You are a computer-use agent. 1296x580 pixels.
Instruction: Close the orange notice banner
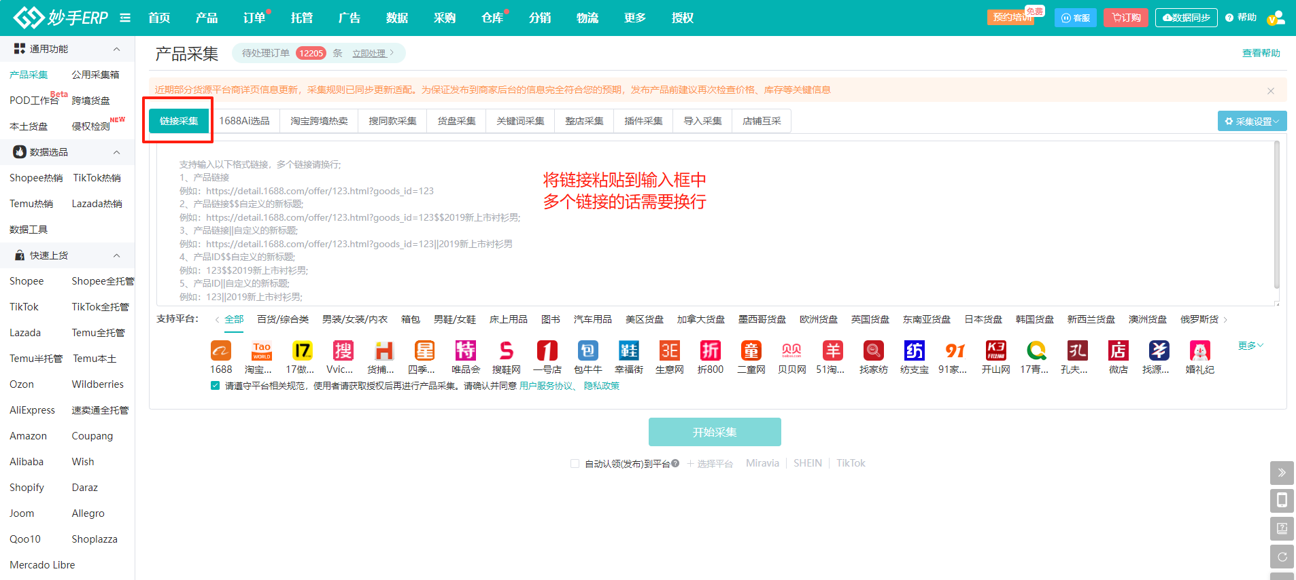(1271, 90)
